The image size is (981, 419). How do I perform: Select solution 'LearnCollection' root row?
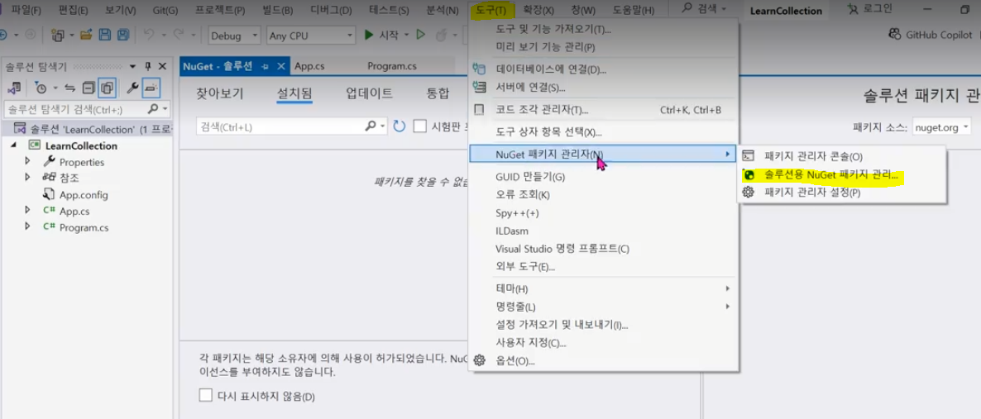point(86,129)
